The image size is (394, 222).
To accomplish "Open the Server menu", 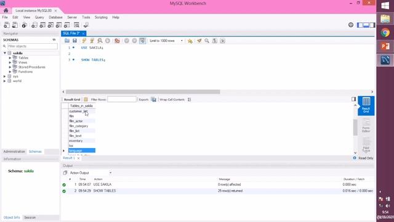I will click(72, 17).
